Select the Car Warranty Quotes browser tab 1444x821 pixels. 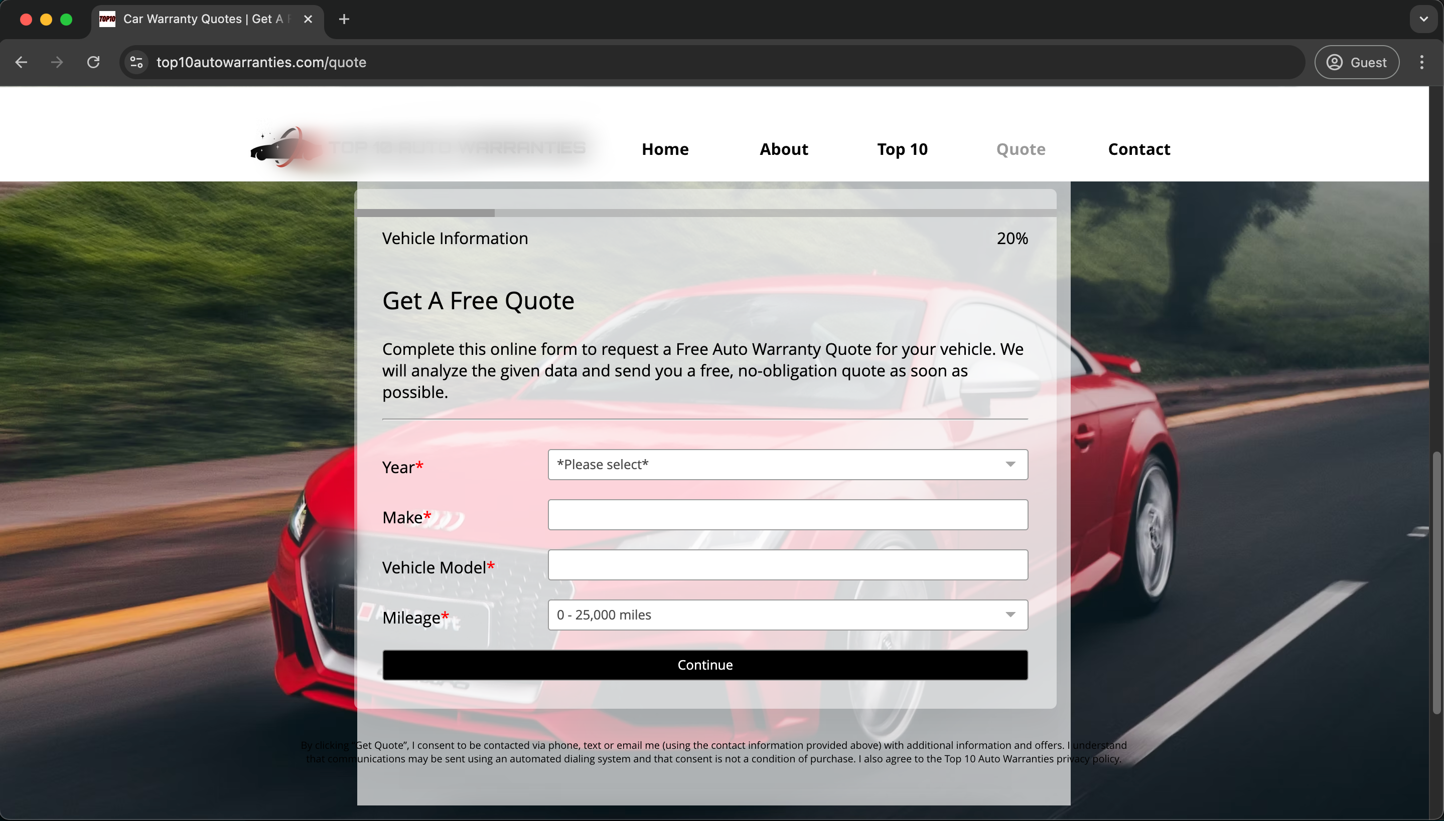(207, 19)
